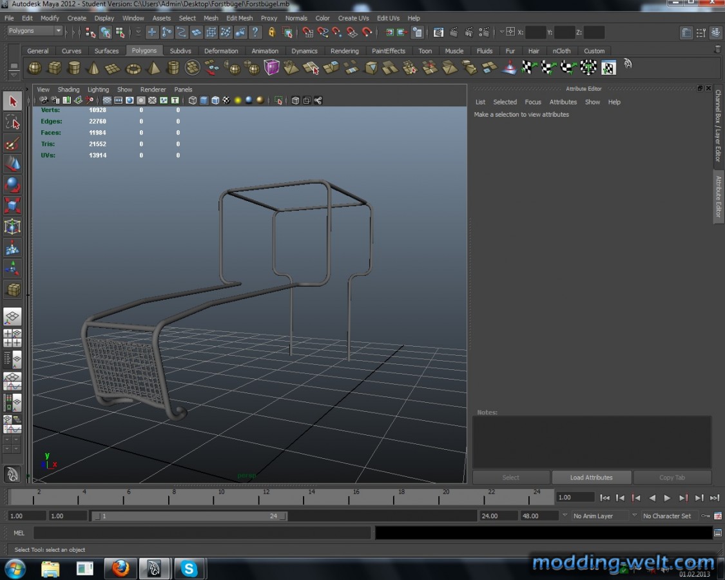725x580 pixels.
Task: Open the Create UVs menu
Action: click(x=353, y=18)
